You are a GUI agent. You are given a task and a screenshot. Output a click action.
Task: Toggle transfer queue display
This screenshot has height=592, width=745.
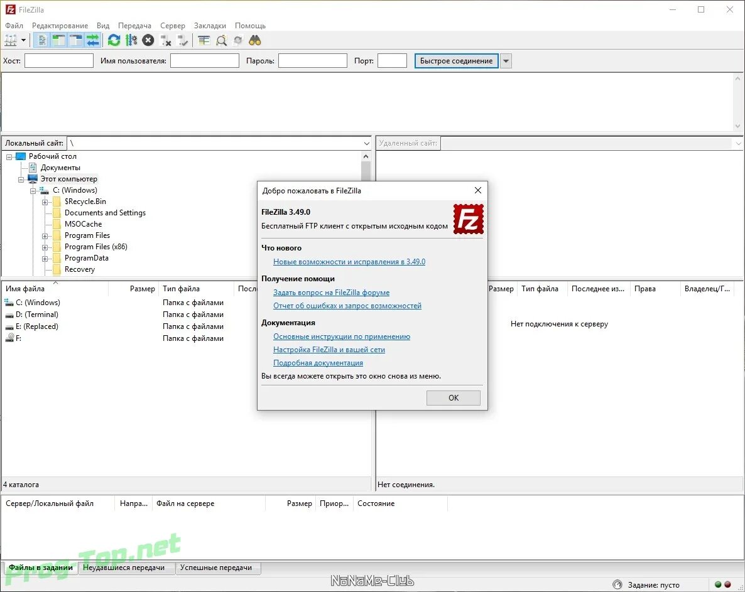(92, 41)
